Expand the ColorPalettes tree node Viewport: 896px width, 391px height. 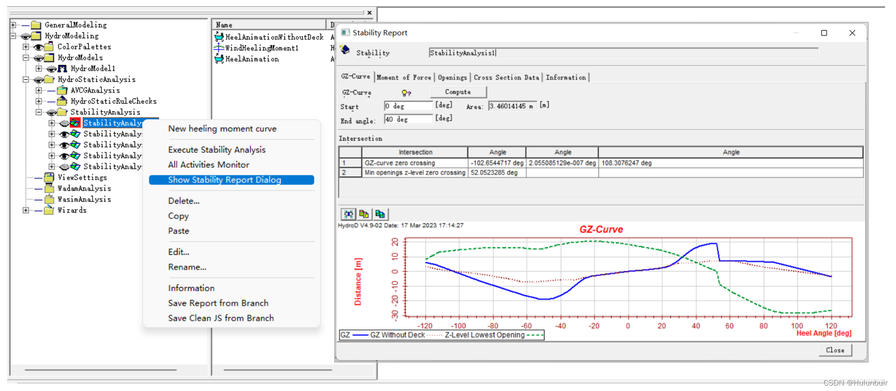pyautogui.click(x=26, y=47)
